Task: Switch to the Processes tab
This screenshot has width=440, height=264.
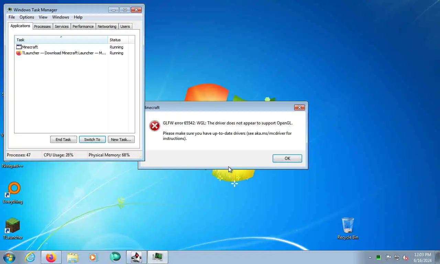Action: 42,26
